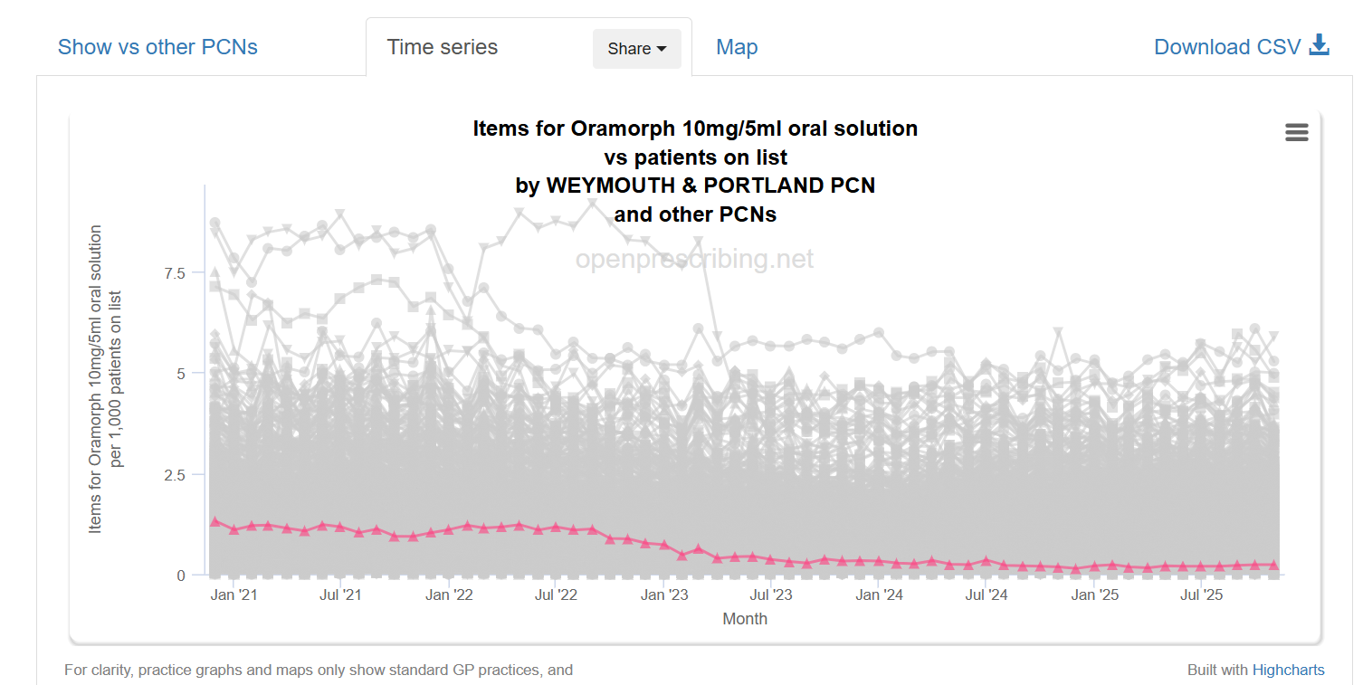Image resolution: width=1363 pixels, height=685 pixels.
Task: Click the chart title about Oramorph items
Action: tap(695, 128)
